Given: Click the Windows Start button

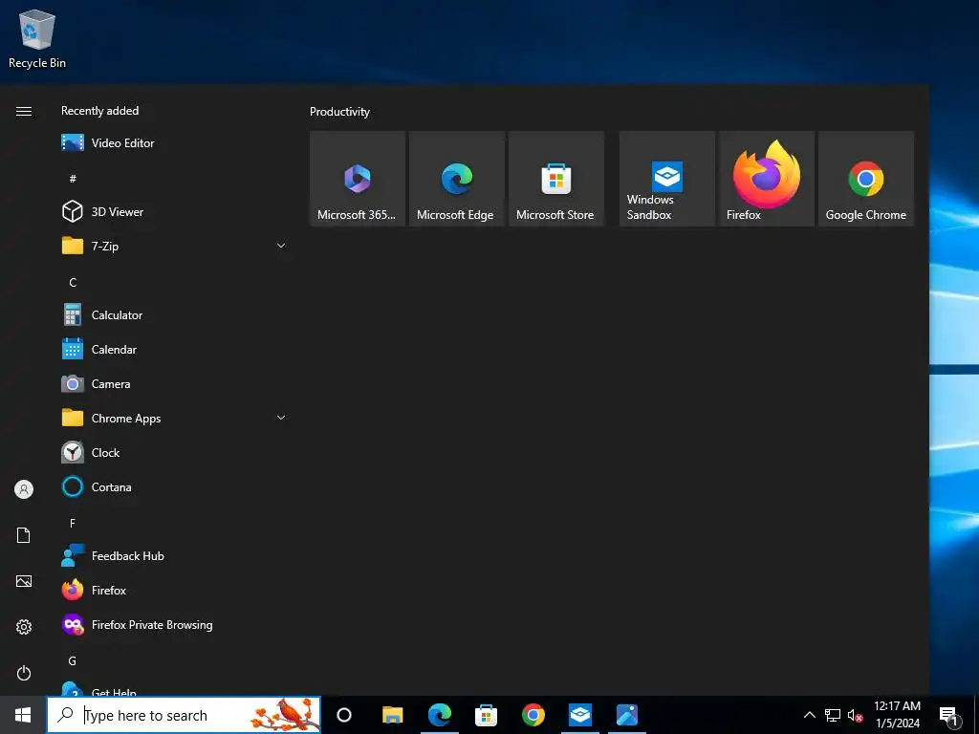Looking at the screenshot, I should coord(23,715).
